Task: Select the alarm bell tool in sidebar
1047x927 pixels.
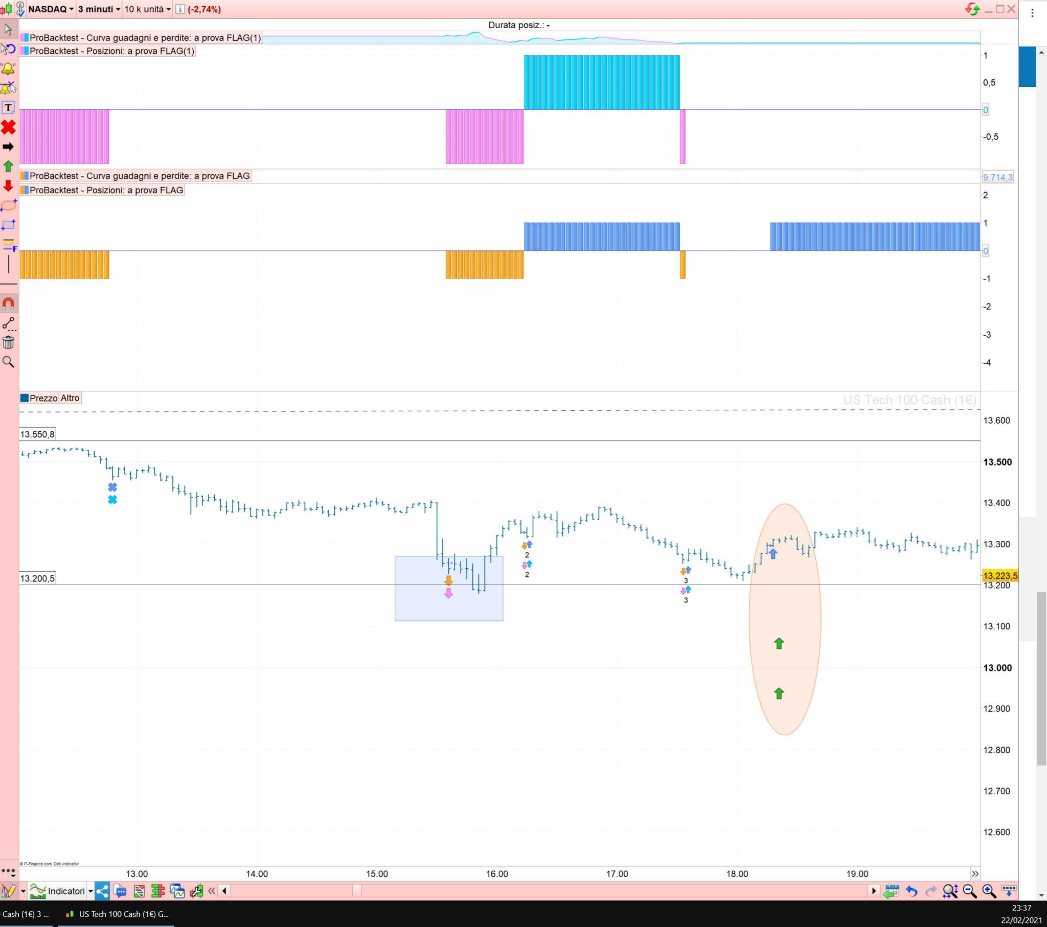Action: [x=8, y=68]
